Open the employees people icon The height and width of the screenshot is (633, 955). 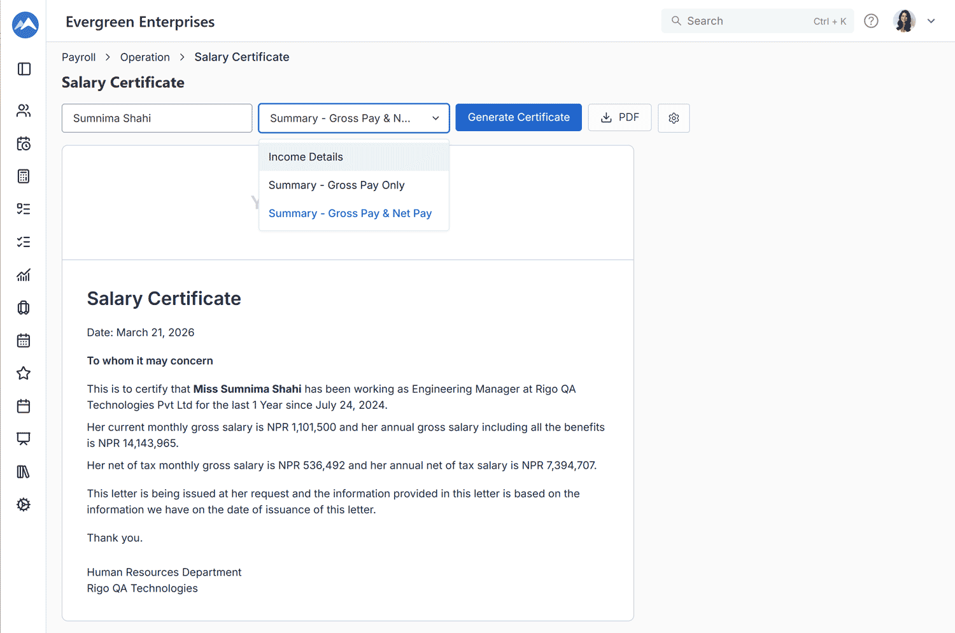click(24, 111)
